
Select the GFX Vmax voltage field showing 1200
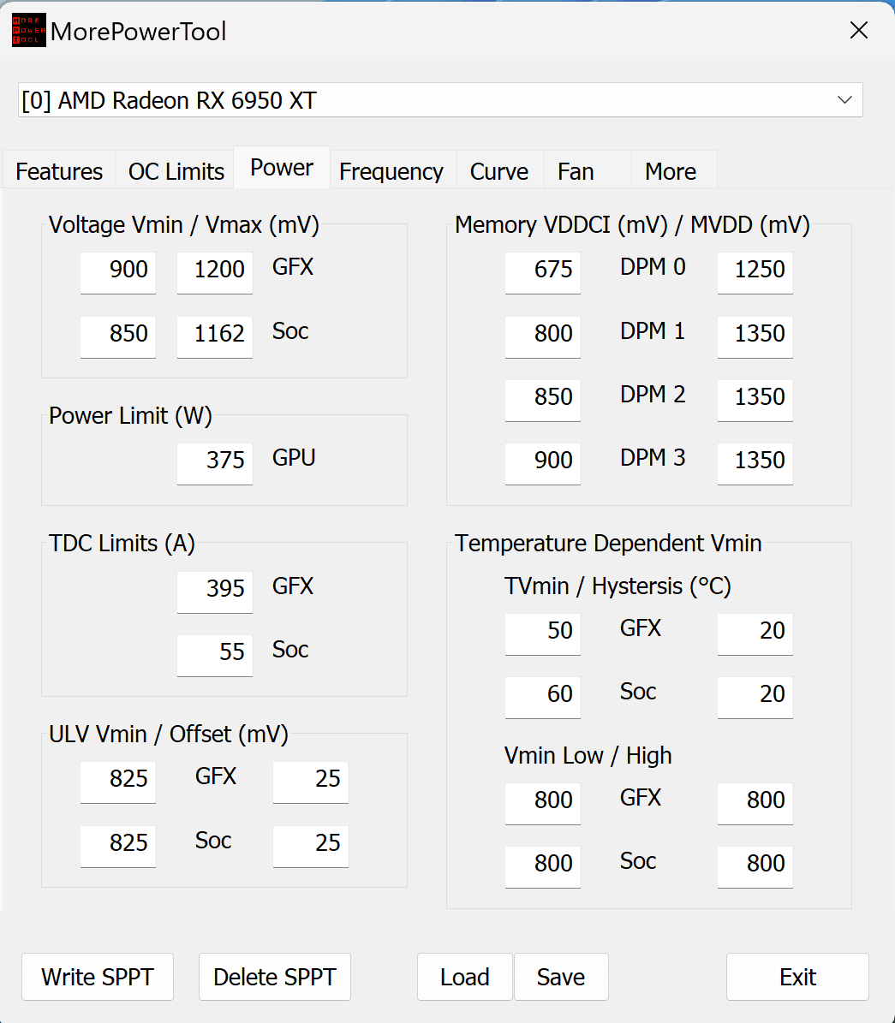(x=215, y=273)
